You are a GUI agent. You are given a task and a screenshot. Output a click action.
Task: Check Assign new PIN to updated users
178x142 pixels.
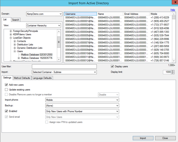pyautogui.click(x=47, y=122)
